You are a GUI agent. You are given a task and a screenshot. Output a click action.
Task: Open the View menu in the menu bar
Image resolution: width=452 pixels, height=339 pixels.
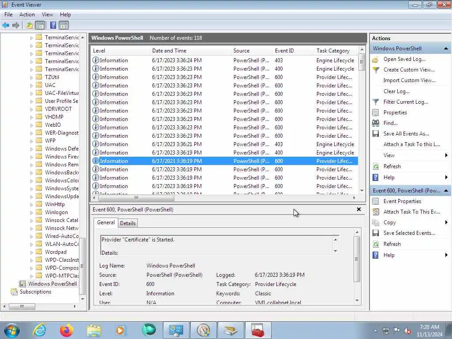[47, 15]
